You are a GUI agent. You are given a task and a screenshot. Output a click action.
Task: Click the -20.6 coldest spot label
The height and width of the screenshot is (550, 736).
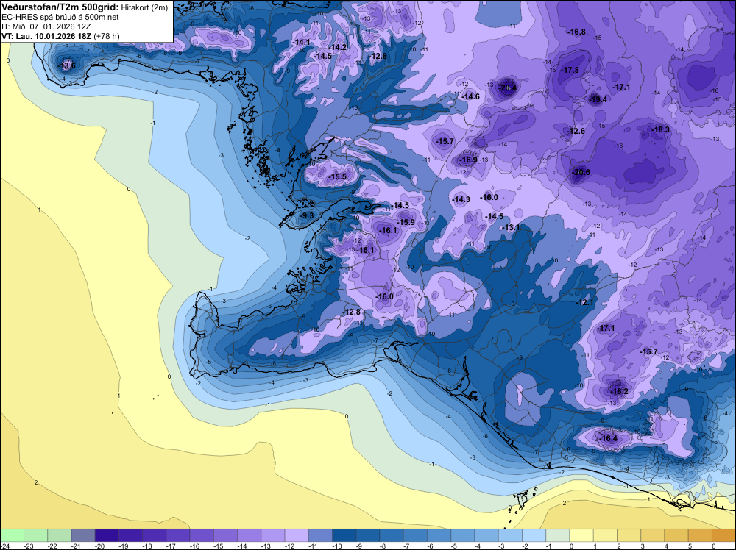581,172
